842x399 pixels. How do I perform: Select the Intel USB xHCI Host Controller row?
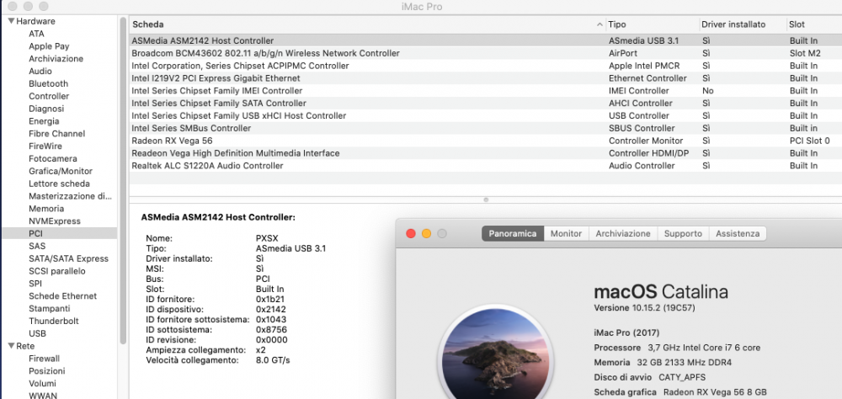click(x=486, y=115)
